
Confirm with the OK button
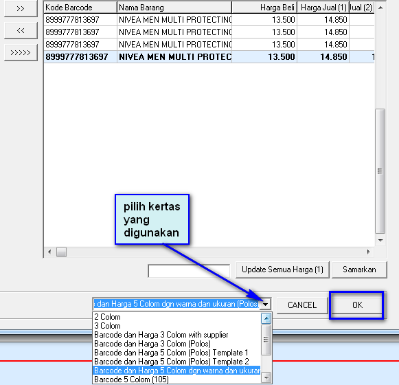click(x=357, y=305)
